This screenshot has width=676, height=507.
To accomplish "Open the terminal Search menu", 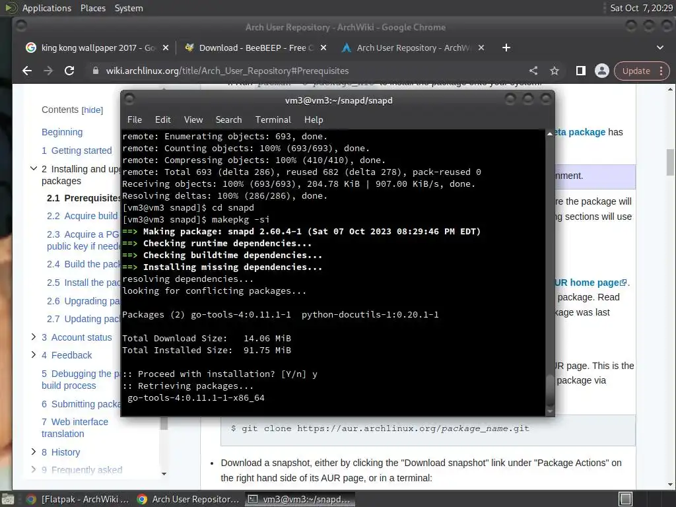I will tap(228, 120).
